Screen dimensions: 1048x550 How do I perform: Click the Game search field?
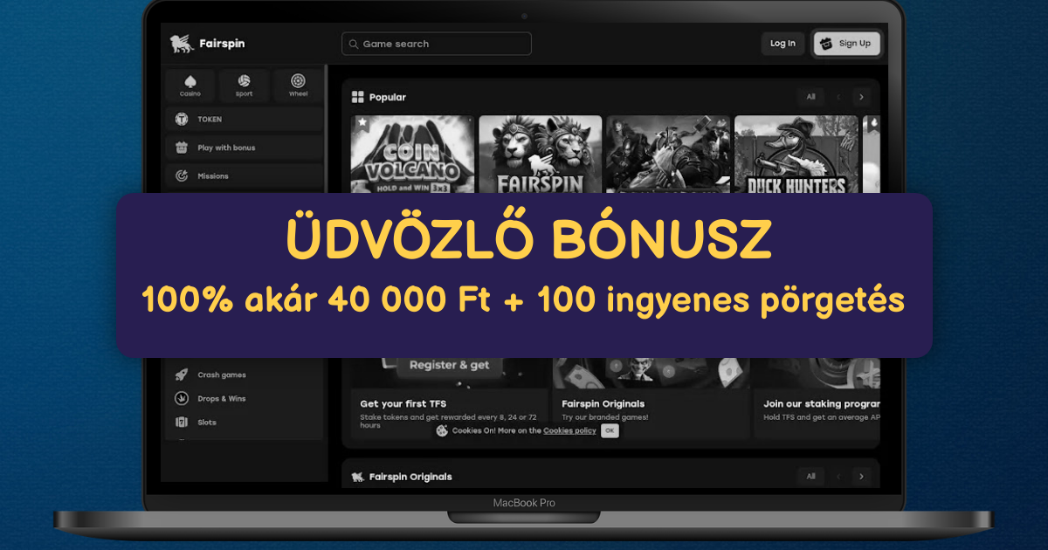tap(437, 44)
